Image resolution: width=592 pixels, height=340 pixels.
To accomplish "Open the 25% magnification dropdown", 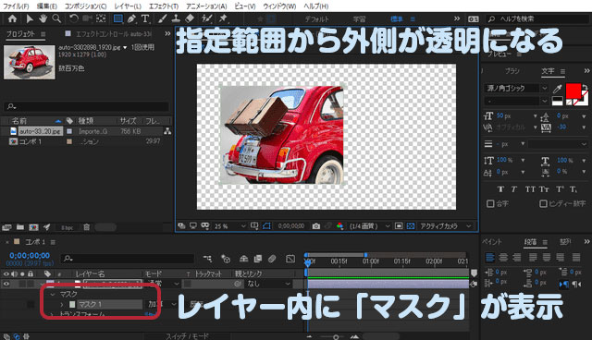I will click(x=230, y=226).
